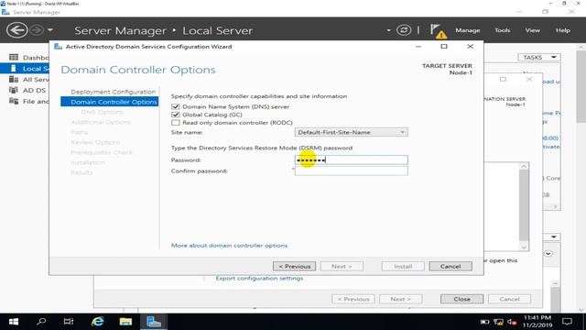The width and height of the screenshot is (586, 330).
Task: Click the File and Storage Services icon
Action: (x=14, y=101)
